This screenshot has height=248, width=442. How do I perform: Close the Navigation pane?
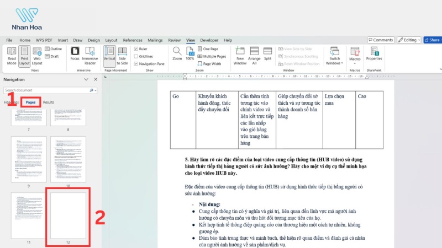[96, 79]
